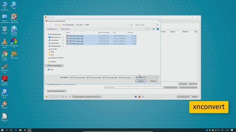The image size is (236, 132).
Task: Select the Raw folder in navigation pane
Action: coord(51,55)
